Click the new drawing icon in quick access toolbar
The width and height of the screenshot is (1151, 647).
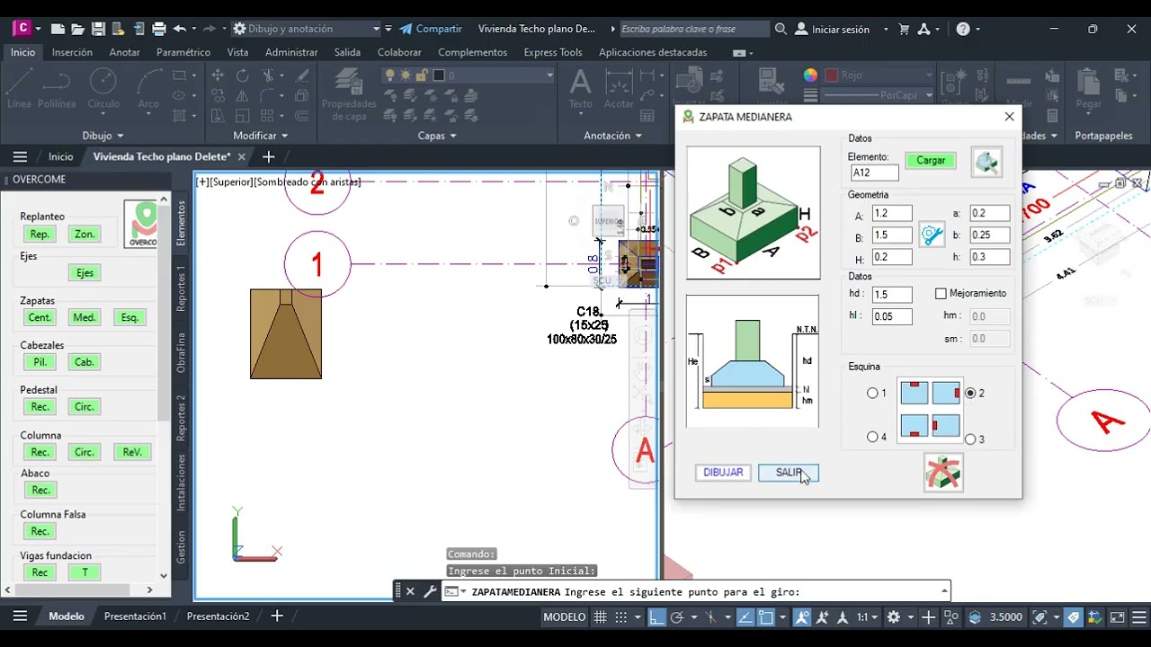[x=58, y=29]
